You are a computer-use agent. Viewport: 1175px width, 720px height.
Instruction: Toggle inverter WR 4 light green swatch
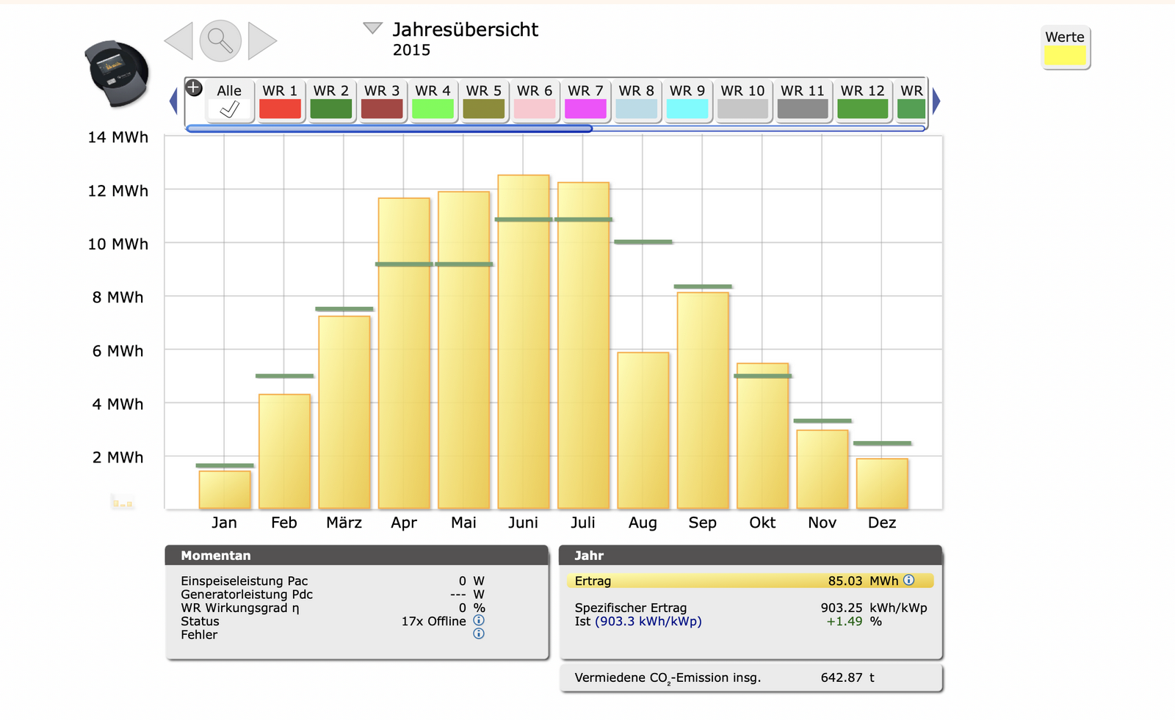click(x=433, y=109)
